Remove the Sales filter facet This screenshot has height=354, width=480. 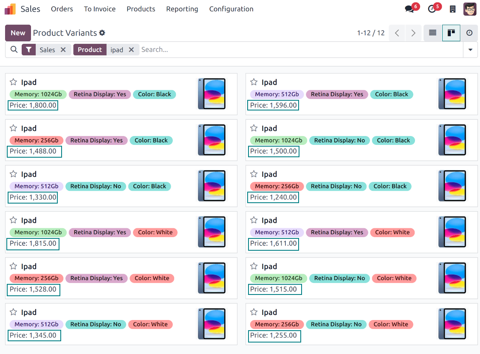click(x=63, y=50)
